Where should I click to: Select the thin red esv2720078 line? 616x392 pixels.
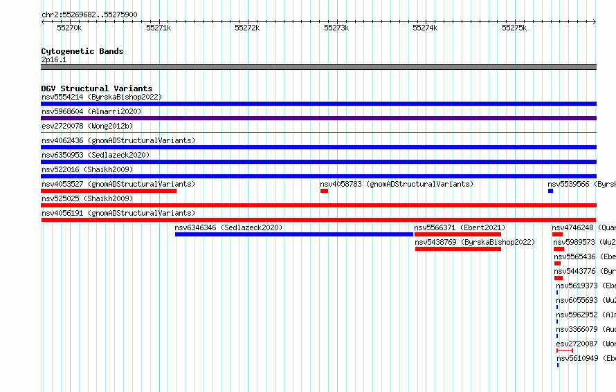318,133
